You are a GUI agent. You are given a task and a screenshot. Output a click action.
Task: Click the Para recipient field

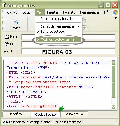point(68,37)
